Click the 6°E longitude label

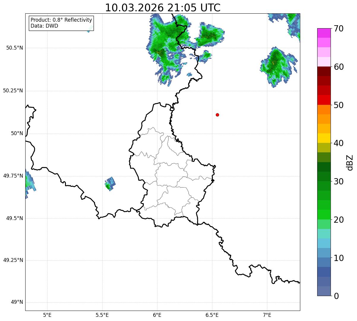(157, 315)
